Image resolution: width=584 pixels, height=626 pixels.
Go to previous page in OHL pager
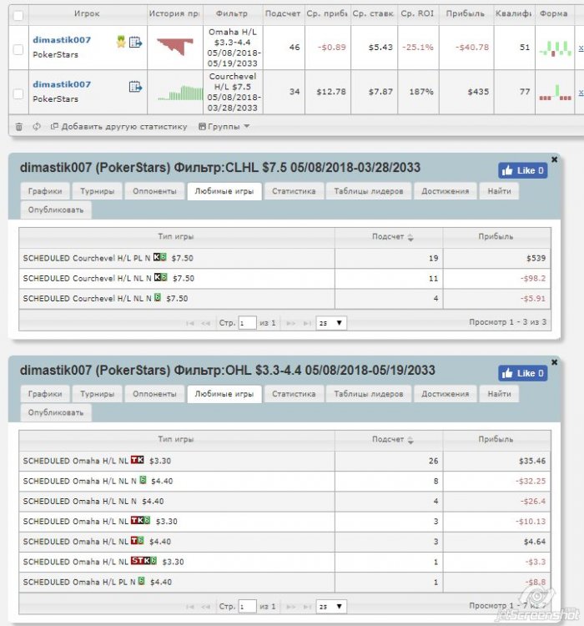tap(205, 607)
